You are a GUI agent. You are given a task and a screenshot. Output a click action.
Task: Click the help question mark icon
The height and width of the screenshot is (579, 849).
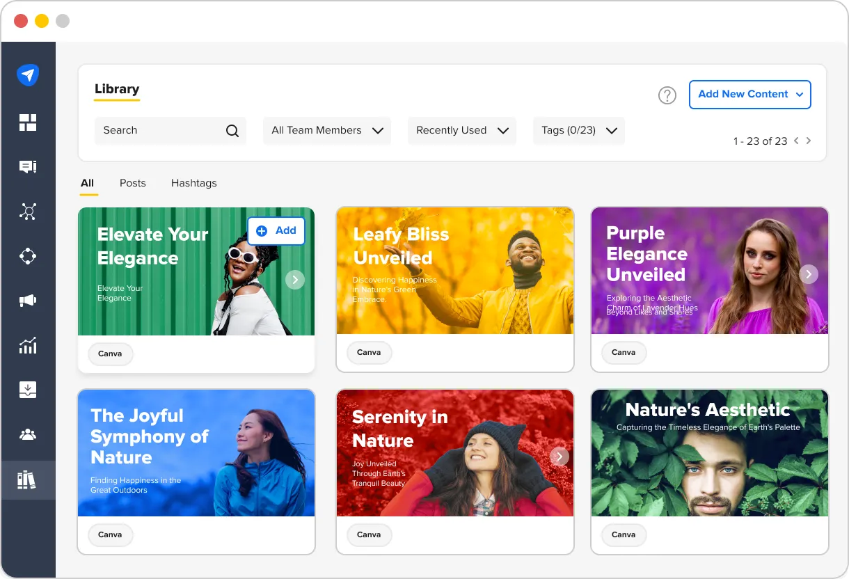click(667, 95)
